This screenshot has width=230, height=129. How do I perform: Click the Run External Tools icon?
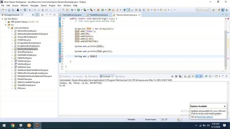pyautogui.click(x=91, y=10)
